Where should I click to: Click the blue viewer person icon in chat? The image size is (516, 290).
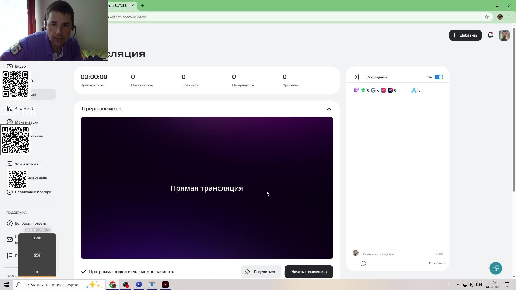(x=414, y=90)
